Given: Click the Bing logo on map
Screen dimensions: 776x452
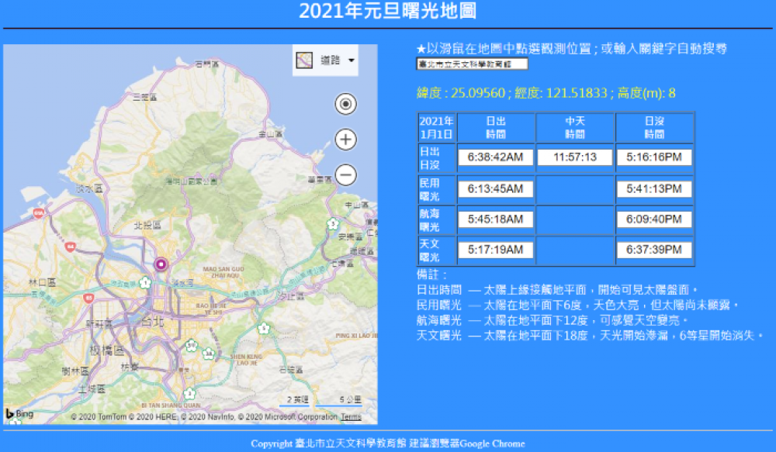Looking at the screenshot, I should click(x=21, y=415).
